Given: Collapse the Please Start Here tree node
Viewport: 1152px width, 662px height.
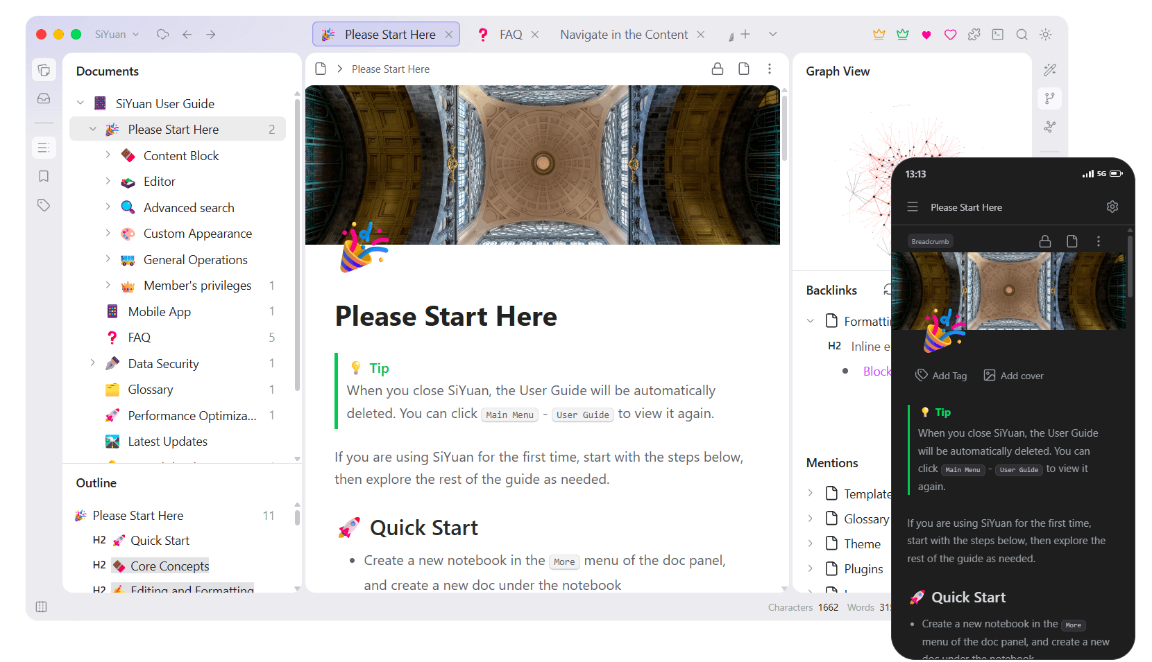Looking at the screenshot, I should pos(93,129).
